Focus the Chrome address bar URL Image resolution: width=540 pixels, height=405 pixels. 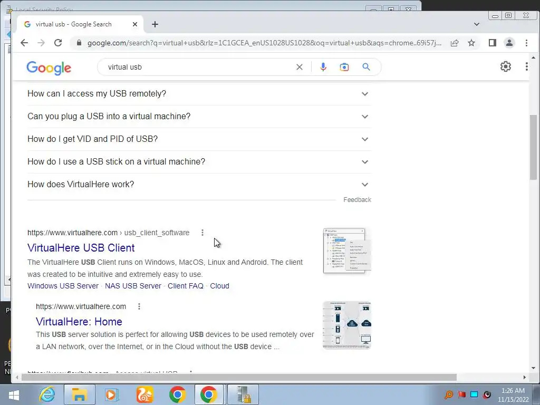[x=264, y=43]
